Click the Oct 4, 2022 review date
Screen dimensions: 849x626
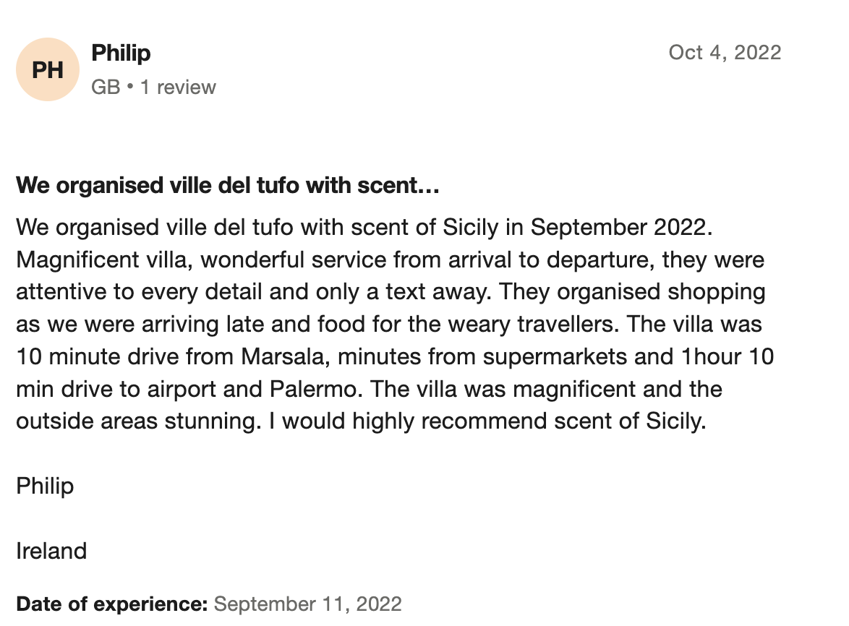pos(725,53)
